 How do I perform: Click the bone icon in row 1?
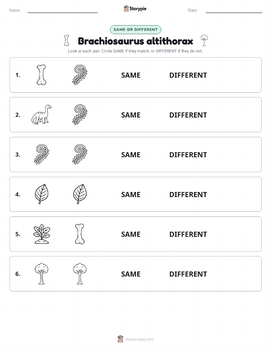(41, 75)
